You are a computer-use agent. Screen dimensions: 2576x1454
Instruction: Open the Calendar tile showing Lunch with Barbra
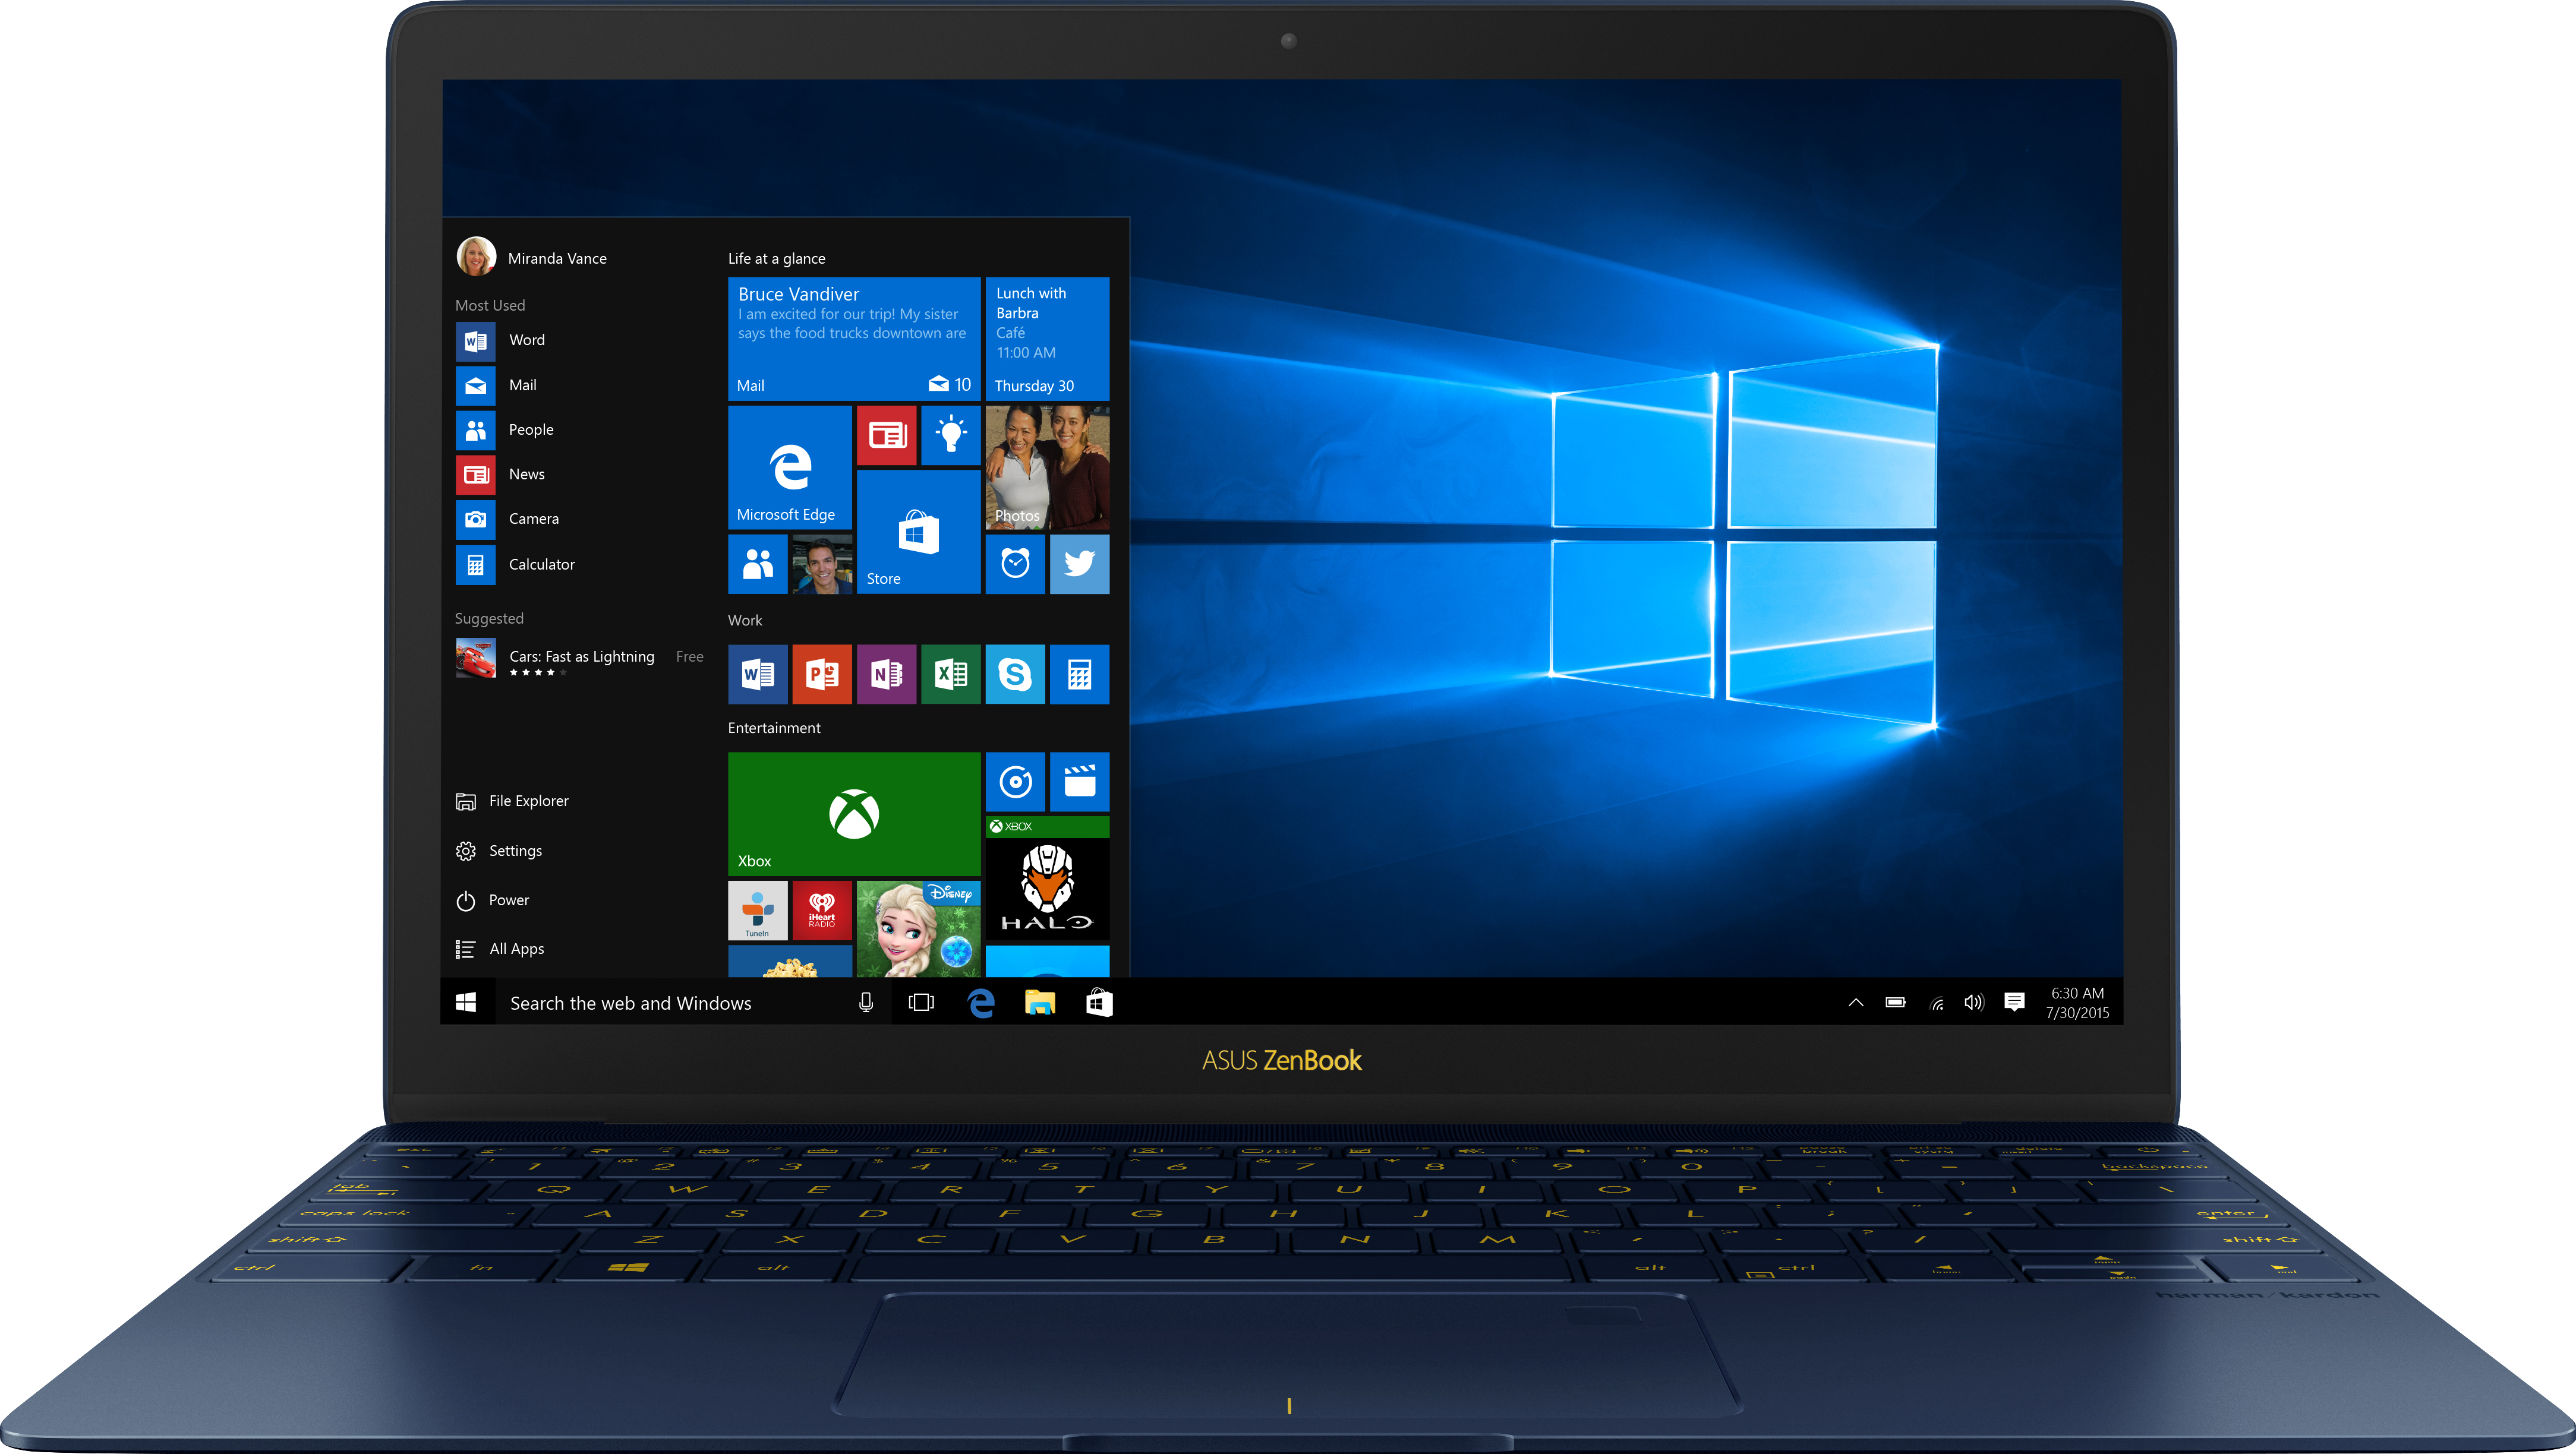tap(1047, 339)
